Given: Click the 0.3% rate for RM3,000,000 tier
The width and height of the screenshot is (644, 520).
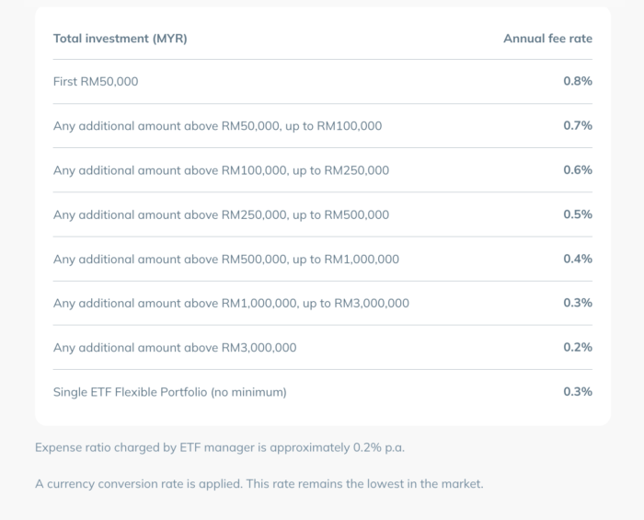Looking at the screenshot, I should coord(578,303).
